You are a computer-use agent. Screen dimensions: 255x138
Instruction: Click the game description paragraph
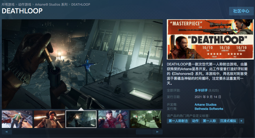[x=207, y=74]
